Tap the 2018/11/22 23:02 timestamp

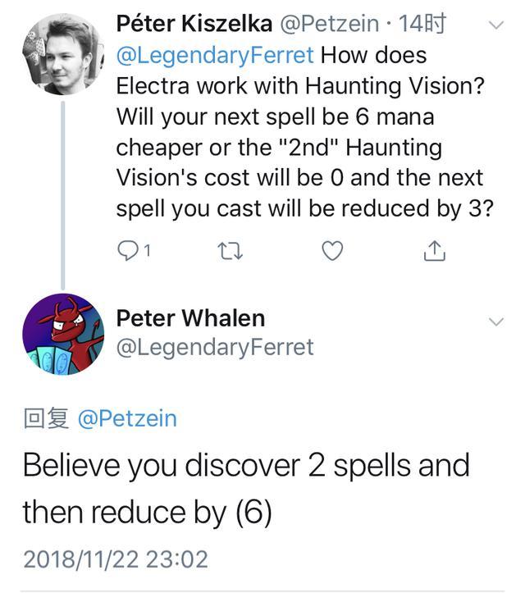tap(116, 559)
